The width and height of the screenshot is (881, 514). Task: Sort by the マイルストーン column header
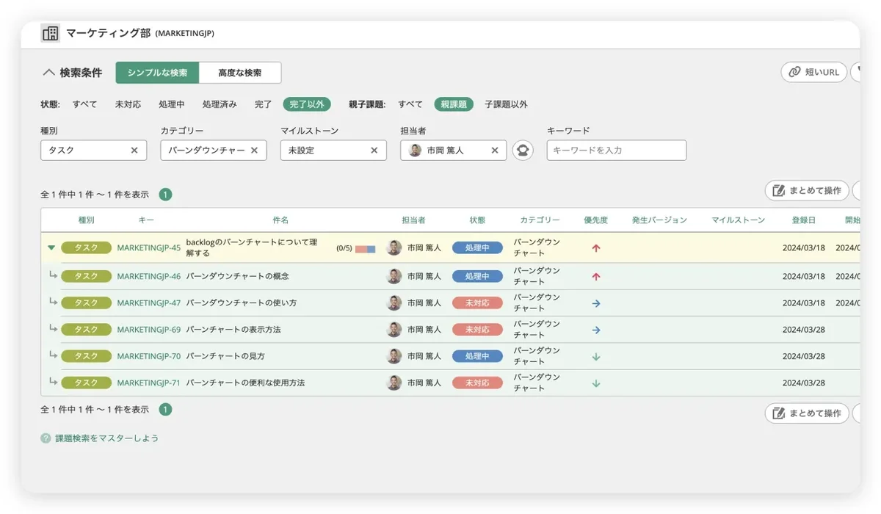[738, 220]
